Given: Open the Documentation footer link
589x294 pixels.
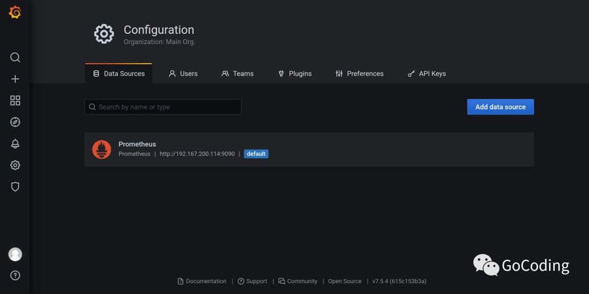Looking at the screenshot, I should coord(202,281).
